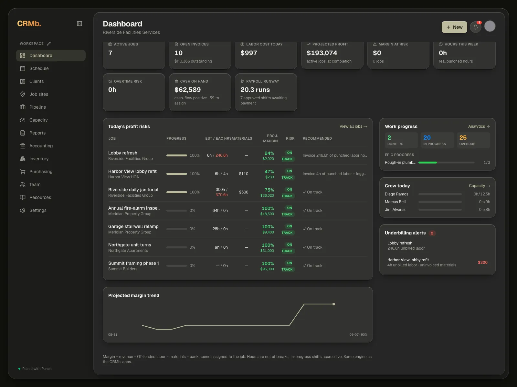Open Accounting from sidebar menu
517x387 pixels.
pos(51,146)
